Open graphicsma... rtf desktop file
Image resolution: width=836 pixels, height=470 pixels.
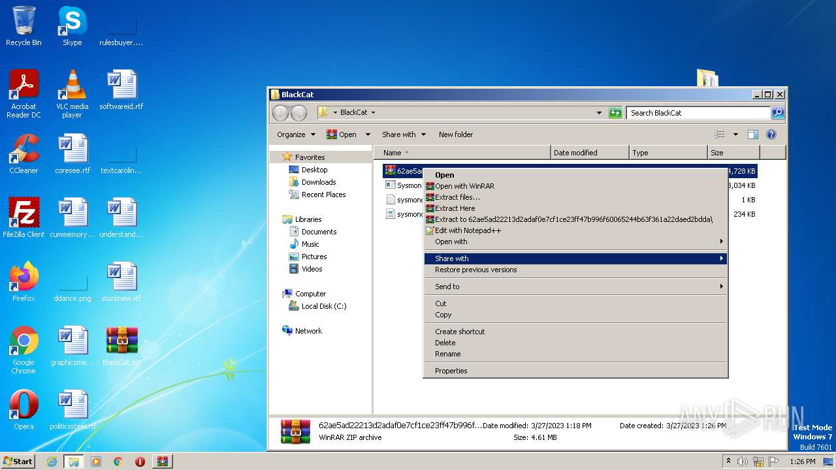pyautogui.click(x=72, y=346)
